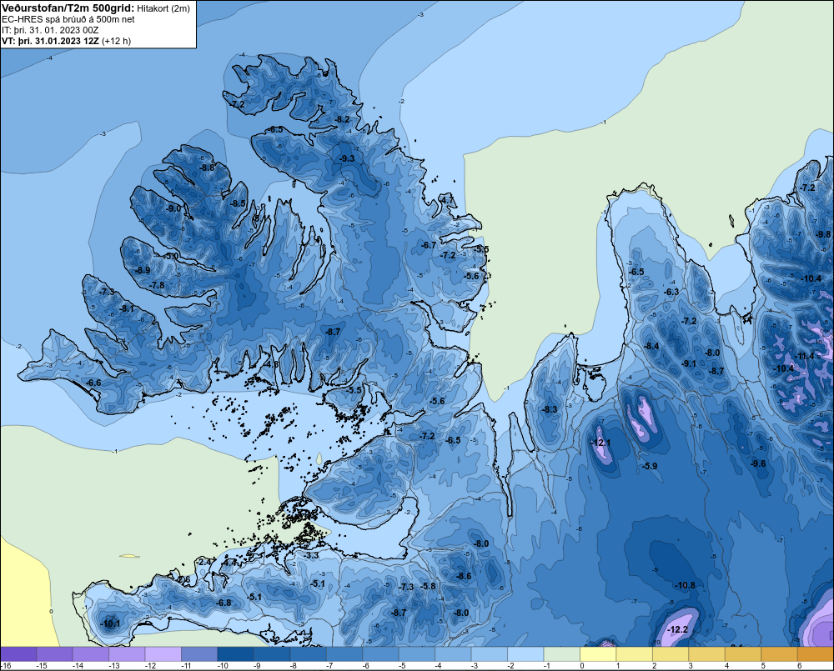The width and height of the screenshot is (834, 671).
Task: Click the -9.0 temperature label
Action: pyautogui.click(x=173, y=209)
